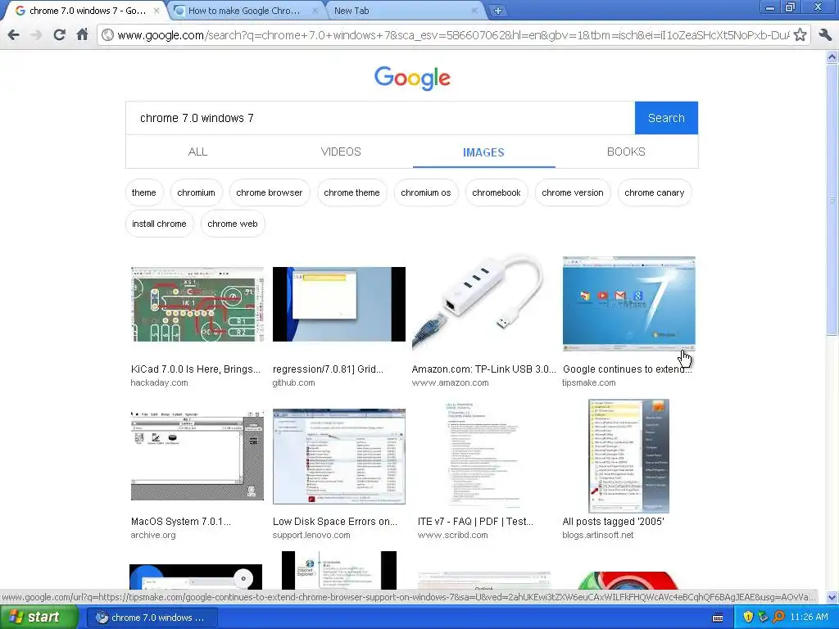Image resolution: width=839 pixels, height=629 pixels.
Task: Click the blue Search button
Action: [x=666, y=118]
